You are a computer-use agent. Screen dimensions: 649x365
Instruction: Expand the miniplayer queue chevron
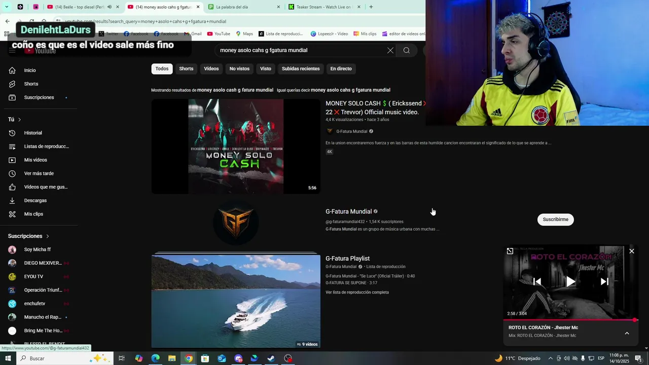point(627,333)
